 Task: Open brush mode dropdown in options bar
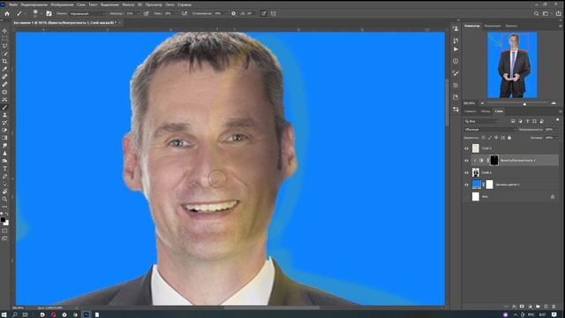click(87, 13)
